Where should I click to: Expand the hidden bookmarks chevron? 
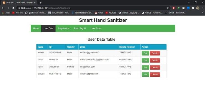click(203, 13)
